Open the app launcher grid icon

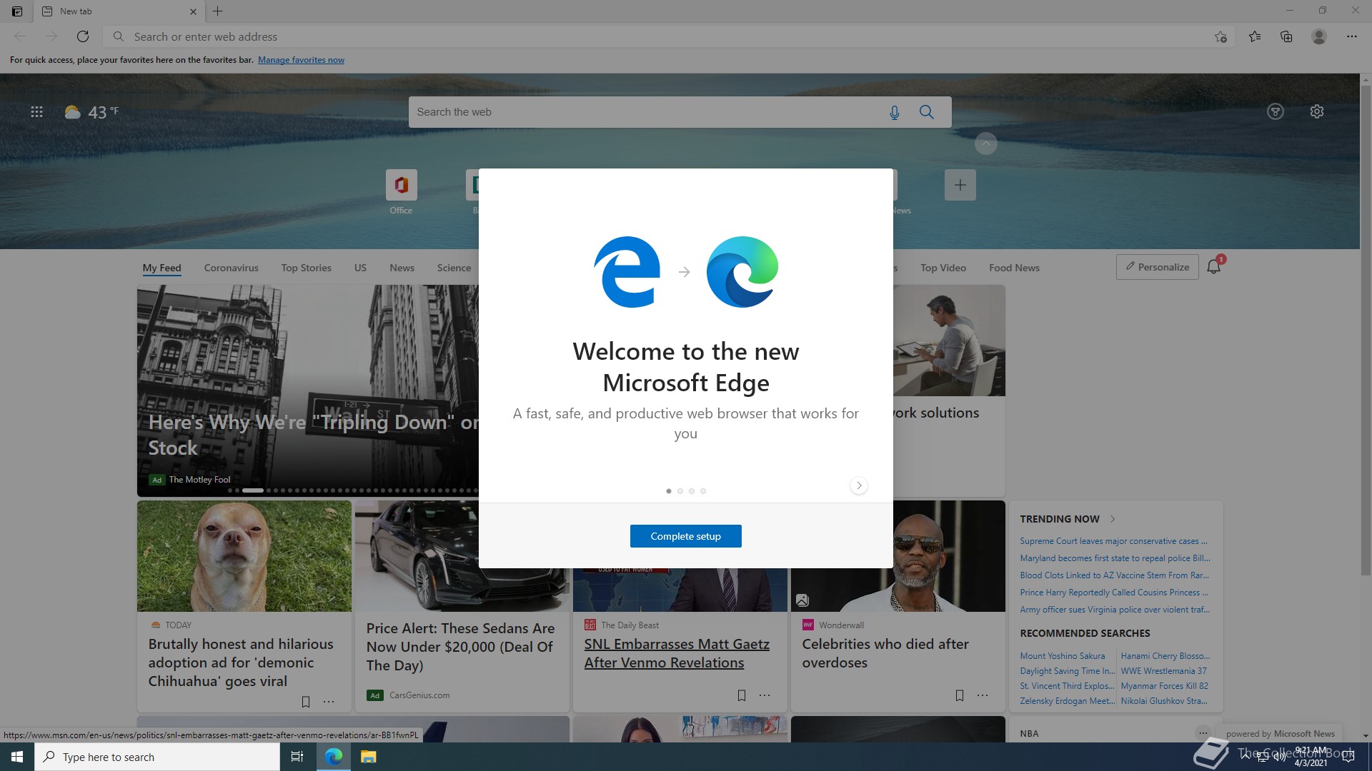click(36, 112)
